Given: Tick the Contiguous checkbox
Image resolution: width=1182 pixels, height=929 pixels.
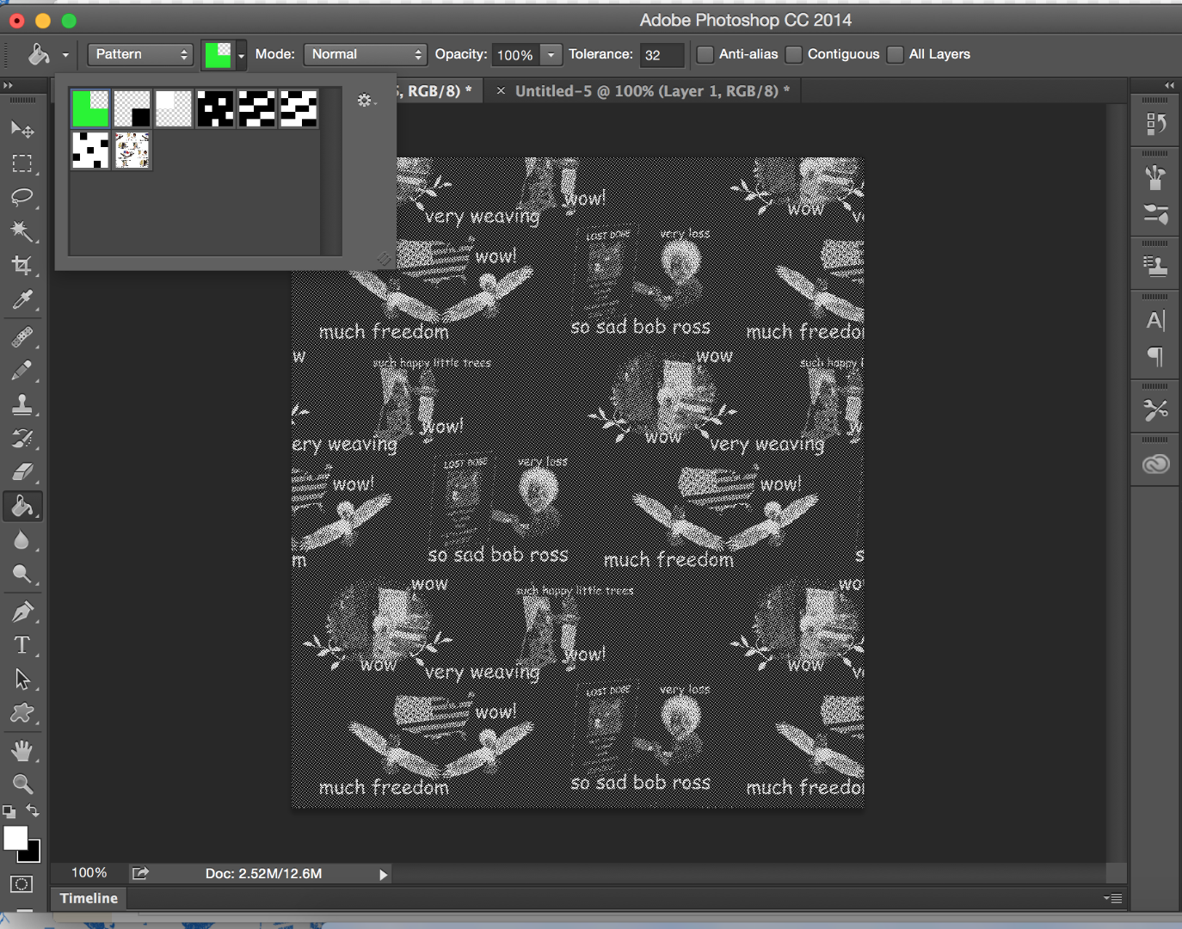Looking at the screenshot, I should [794, 54].
